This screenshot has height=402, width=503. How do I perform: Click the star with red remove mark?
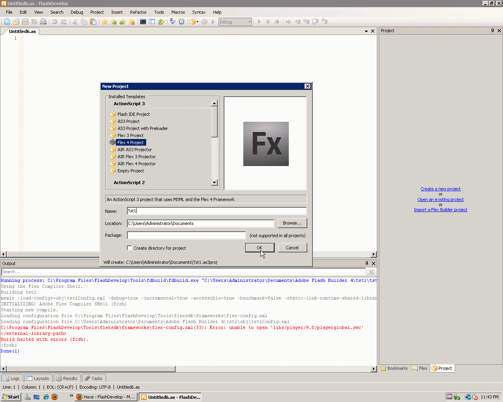[132, 22]
